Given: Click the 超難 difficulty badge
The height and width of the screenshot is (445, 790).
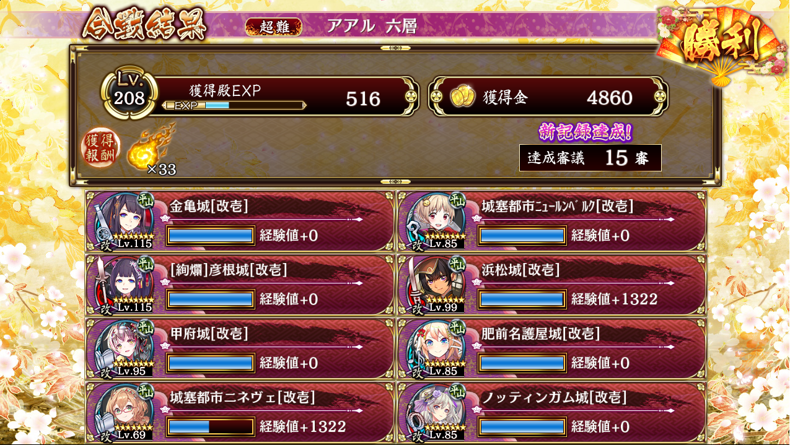Looking at the screenshot, I should point(273,27).
